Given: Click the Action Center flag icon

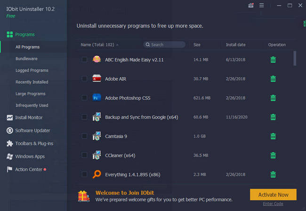Looking at the screenshot, I should 9,169.
